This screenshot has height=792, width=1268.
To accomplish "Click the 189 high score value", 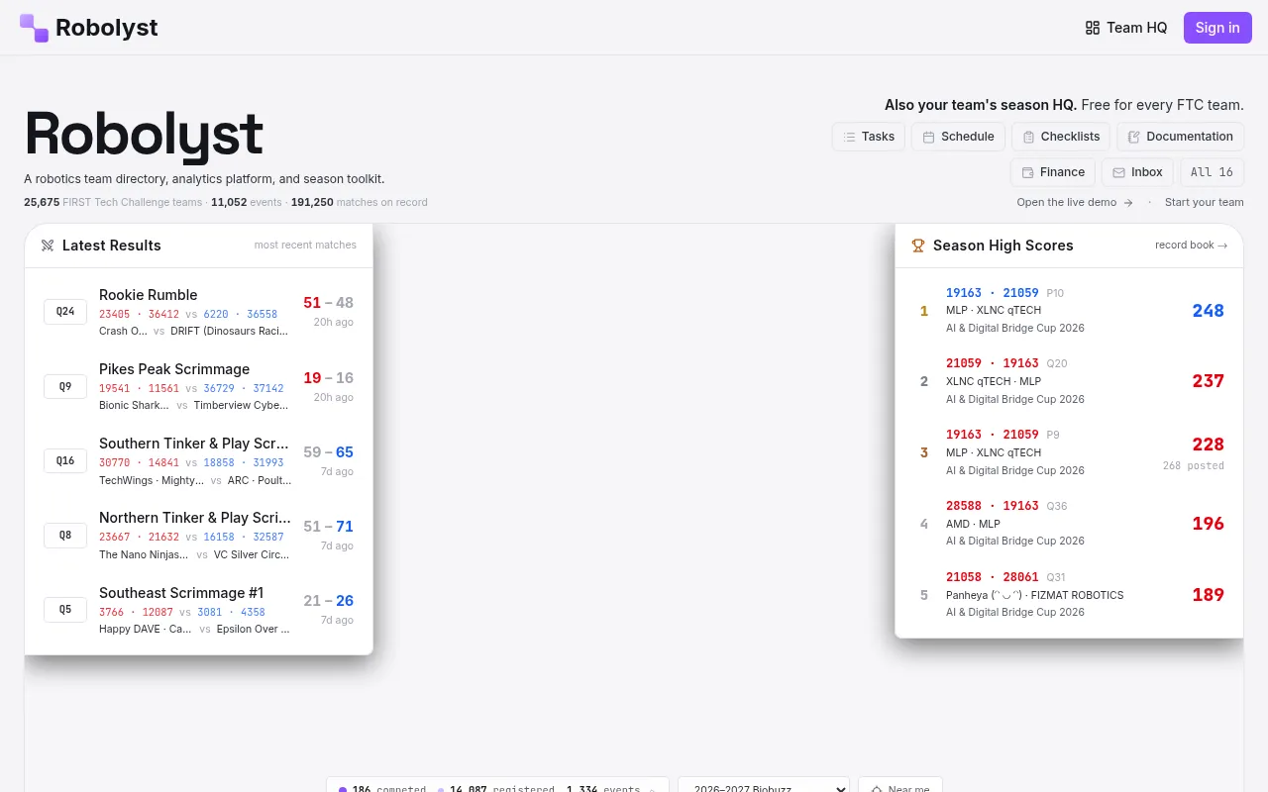I will click(1208, 595).
